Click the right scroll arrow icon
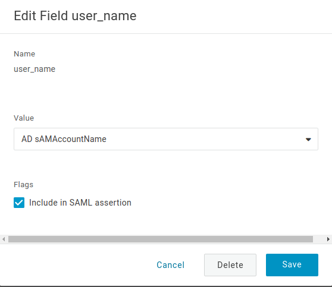The height and width of the screenshot is (287, 332). [328, 239]
